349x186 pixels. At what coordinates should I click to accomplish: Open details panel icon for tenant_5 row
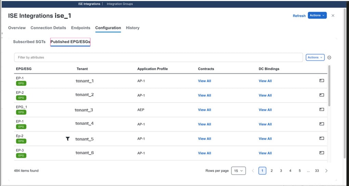(322, 138)
